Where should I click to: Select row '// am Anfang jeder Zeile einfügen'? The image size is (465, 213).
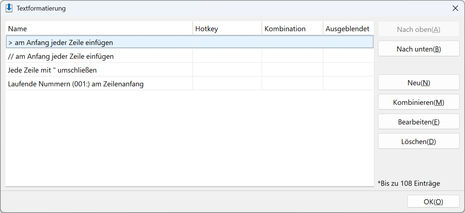click(x=190, y=56)
